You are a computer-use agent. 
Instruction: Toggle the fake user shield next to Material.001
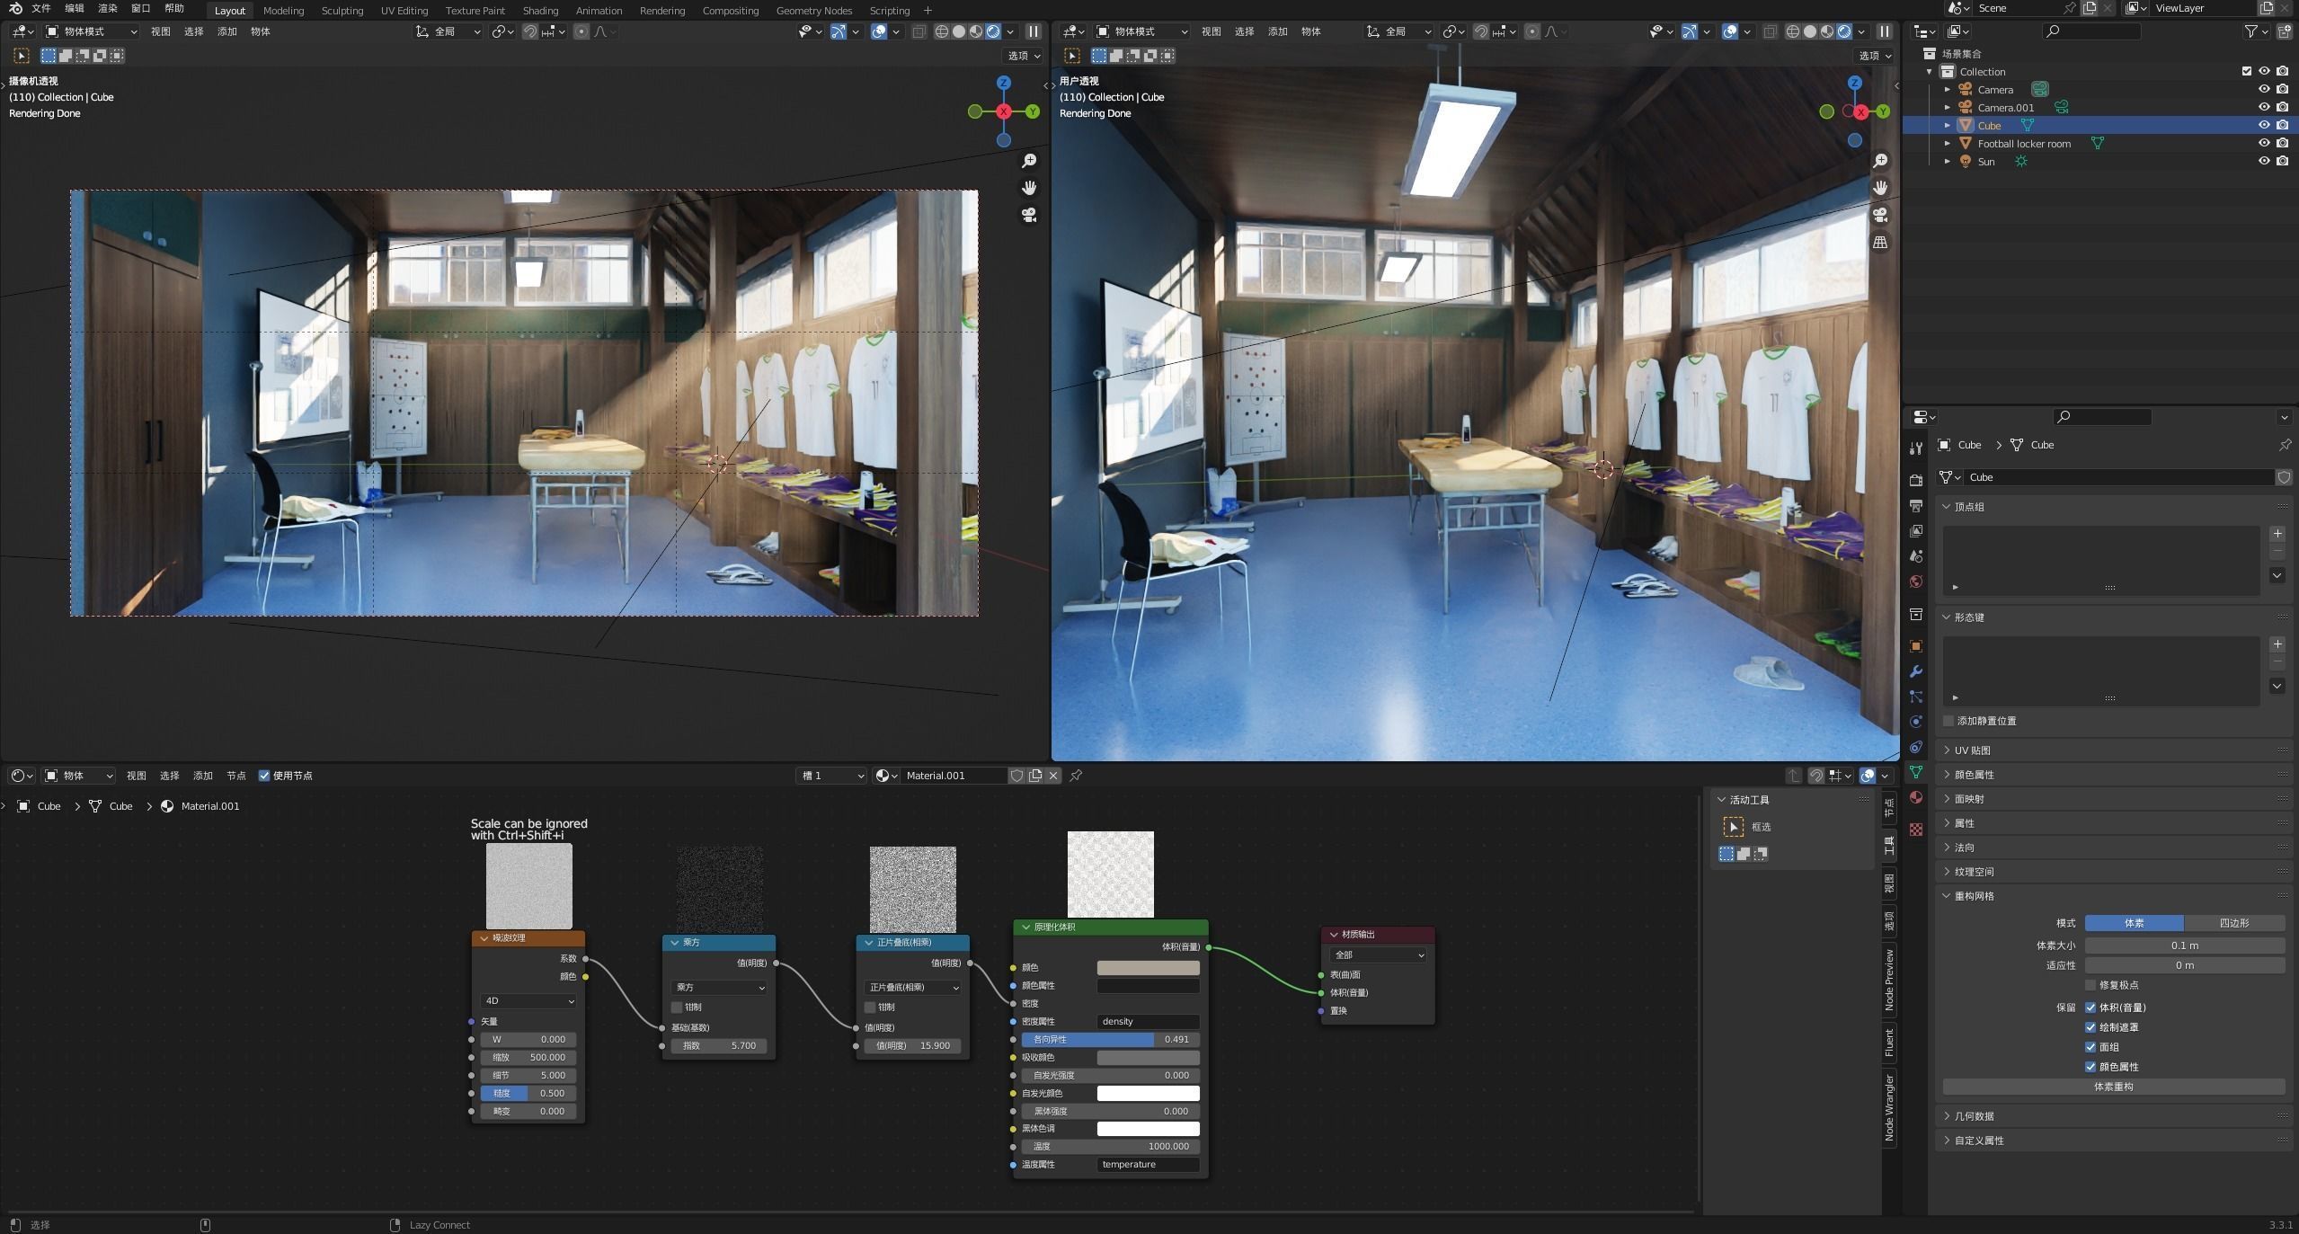point(1016,775)
